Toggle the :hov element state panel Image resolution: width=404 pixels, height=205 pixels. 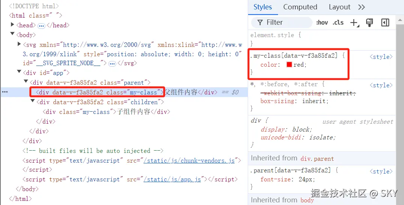(322, 22)
